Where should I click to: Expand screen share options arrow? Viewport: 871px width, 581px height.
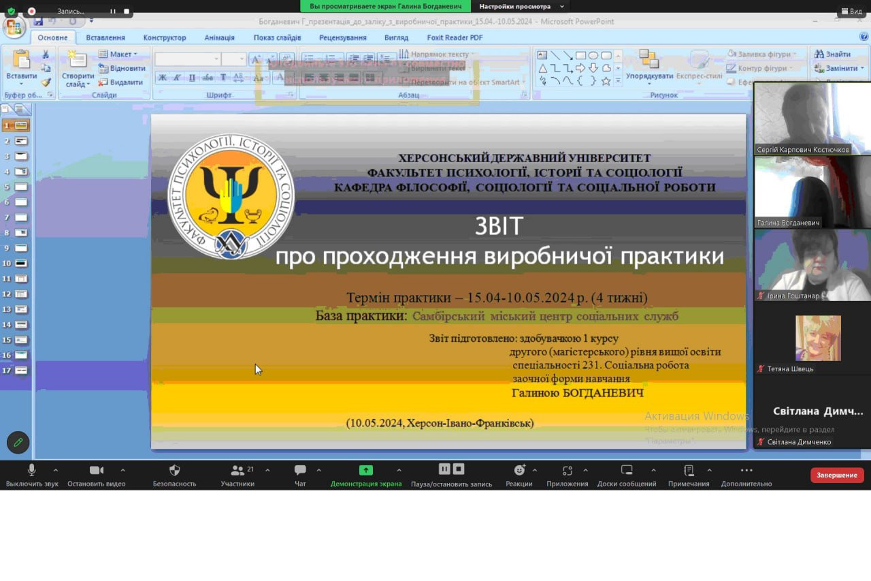pos(399,470)
